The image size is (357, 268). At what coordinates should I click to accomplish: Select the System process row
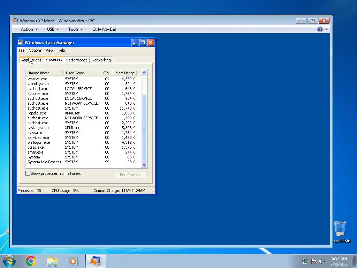click(83, 157)
